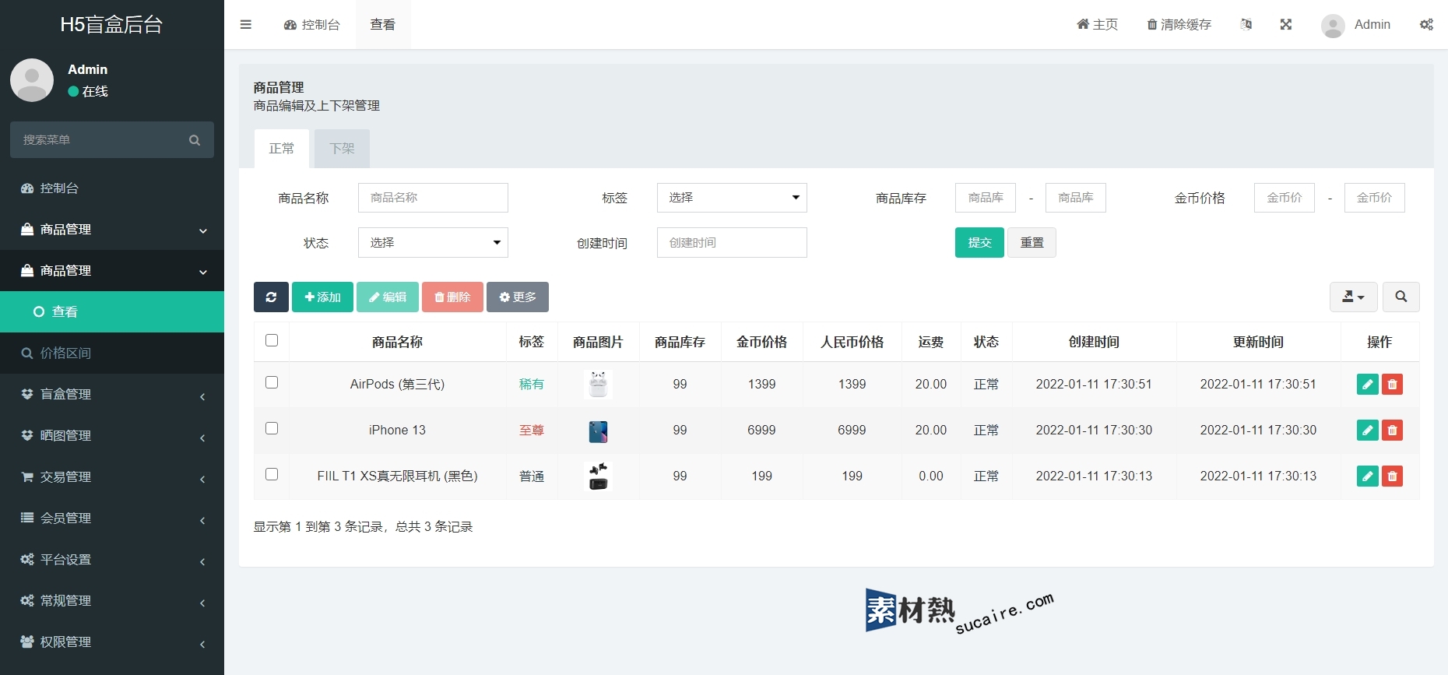Expand 晒图管理 sidebar menu

tap(112, 435)
